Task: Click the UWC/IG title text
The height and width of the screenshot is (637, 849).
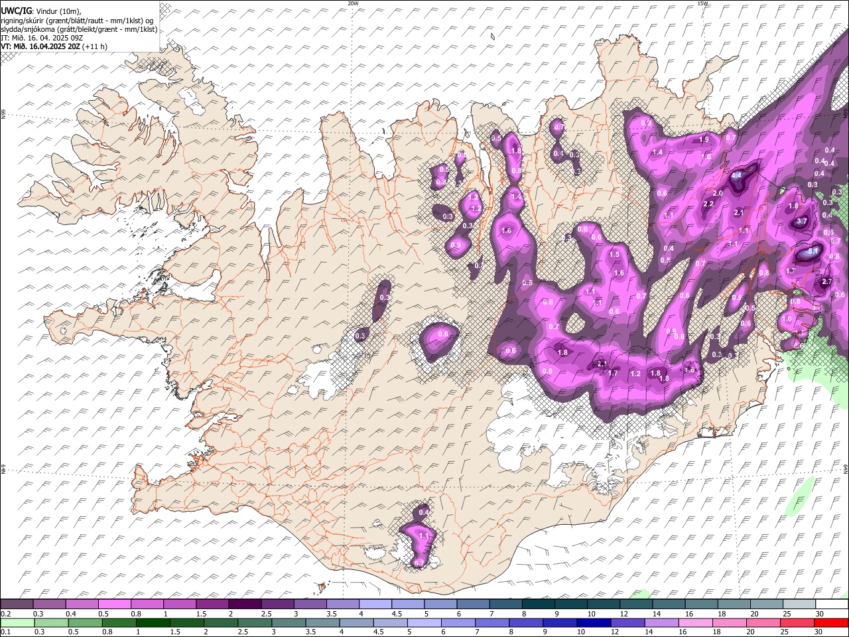Action: (x=15, y=11)
